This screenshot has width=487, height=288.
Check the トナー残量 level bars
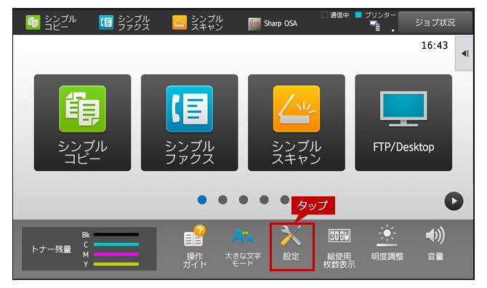[x=89, y=249]
